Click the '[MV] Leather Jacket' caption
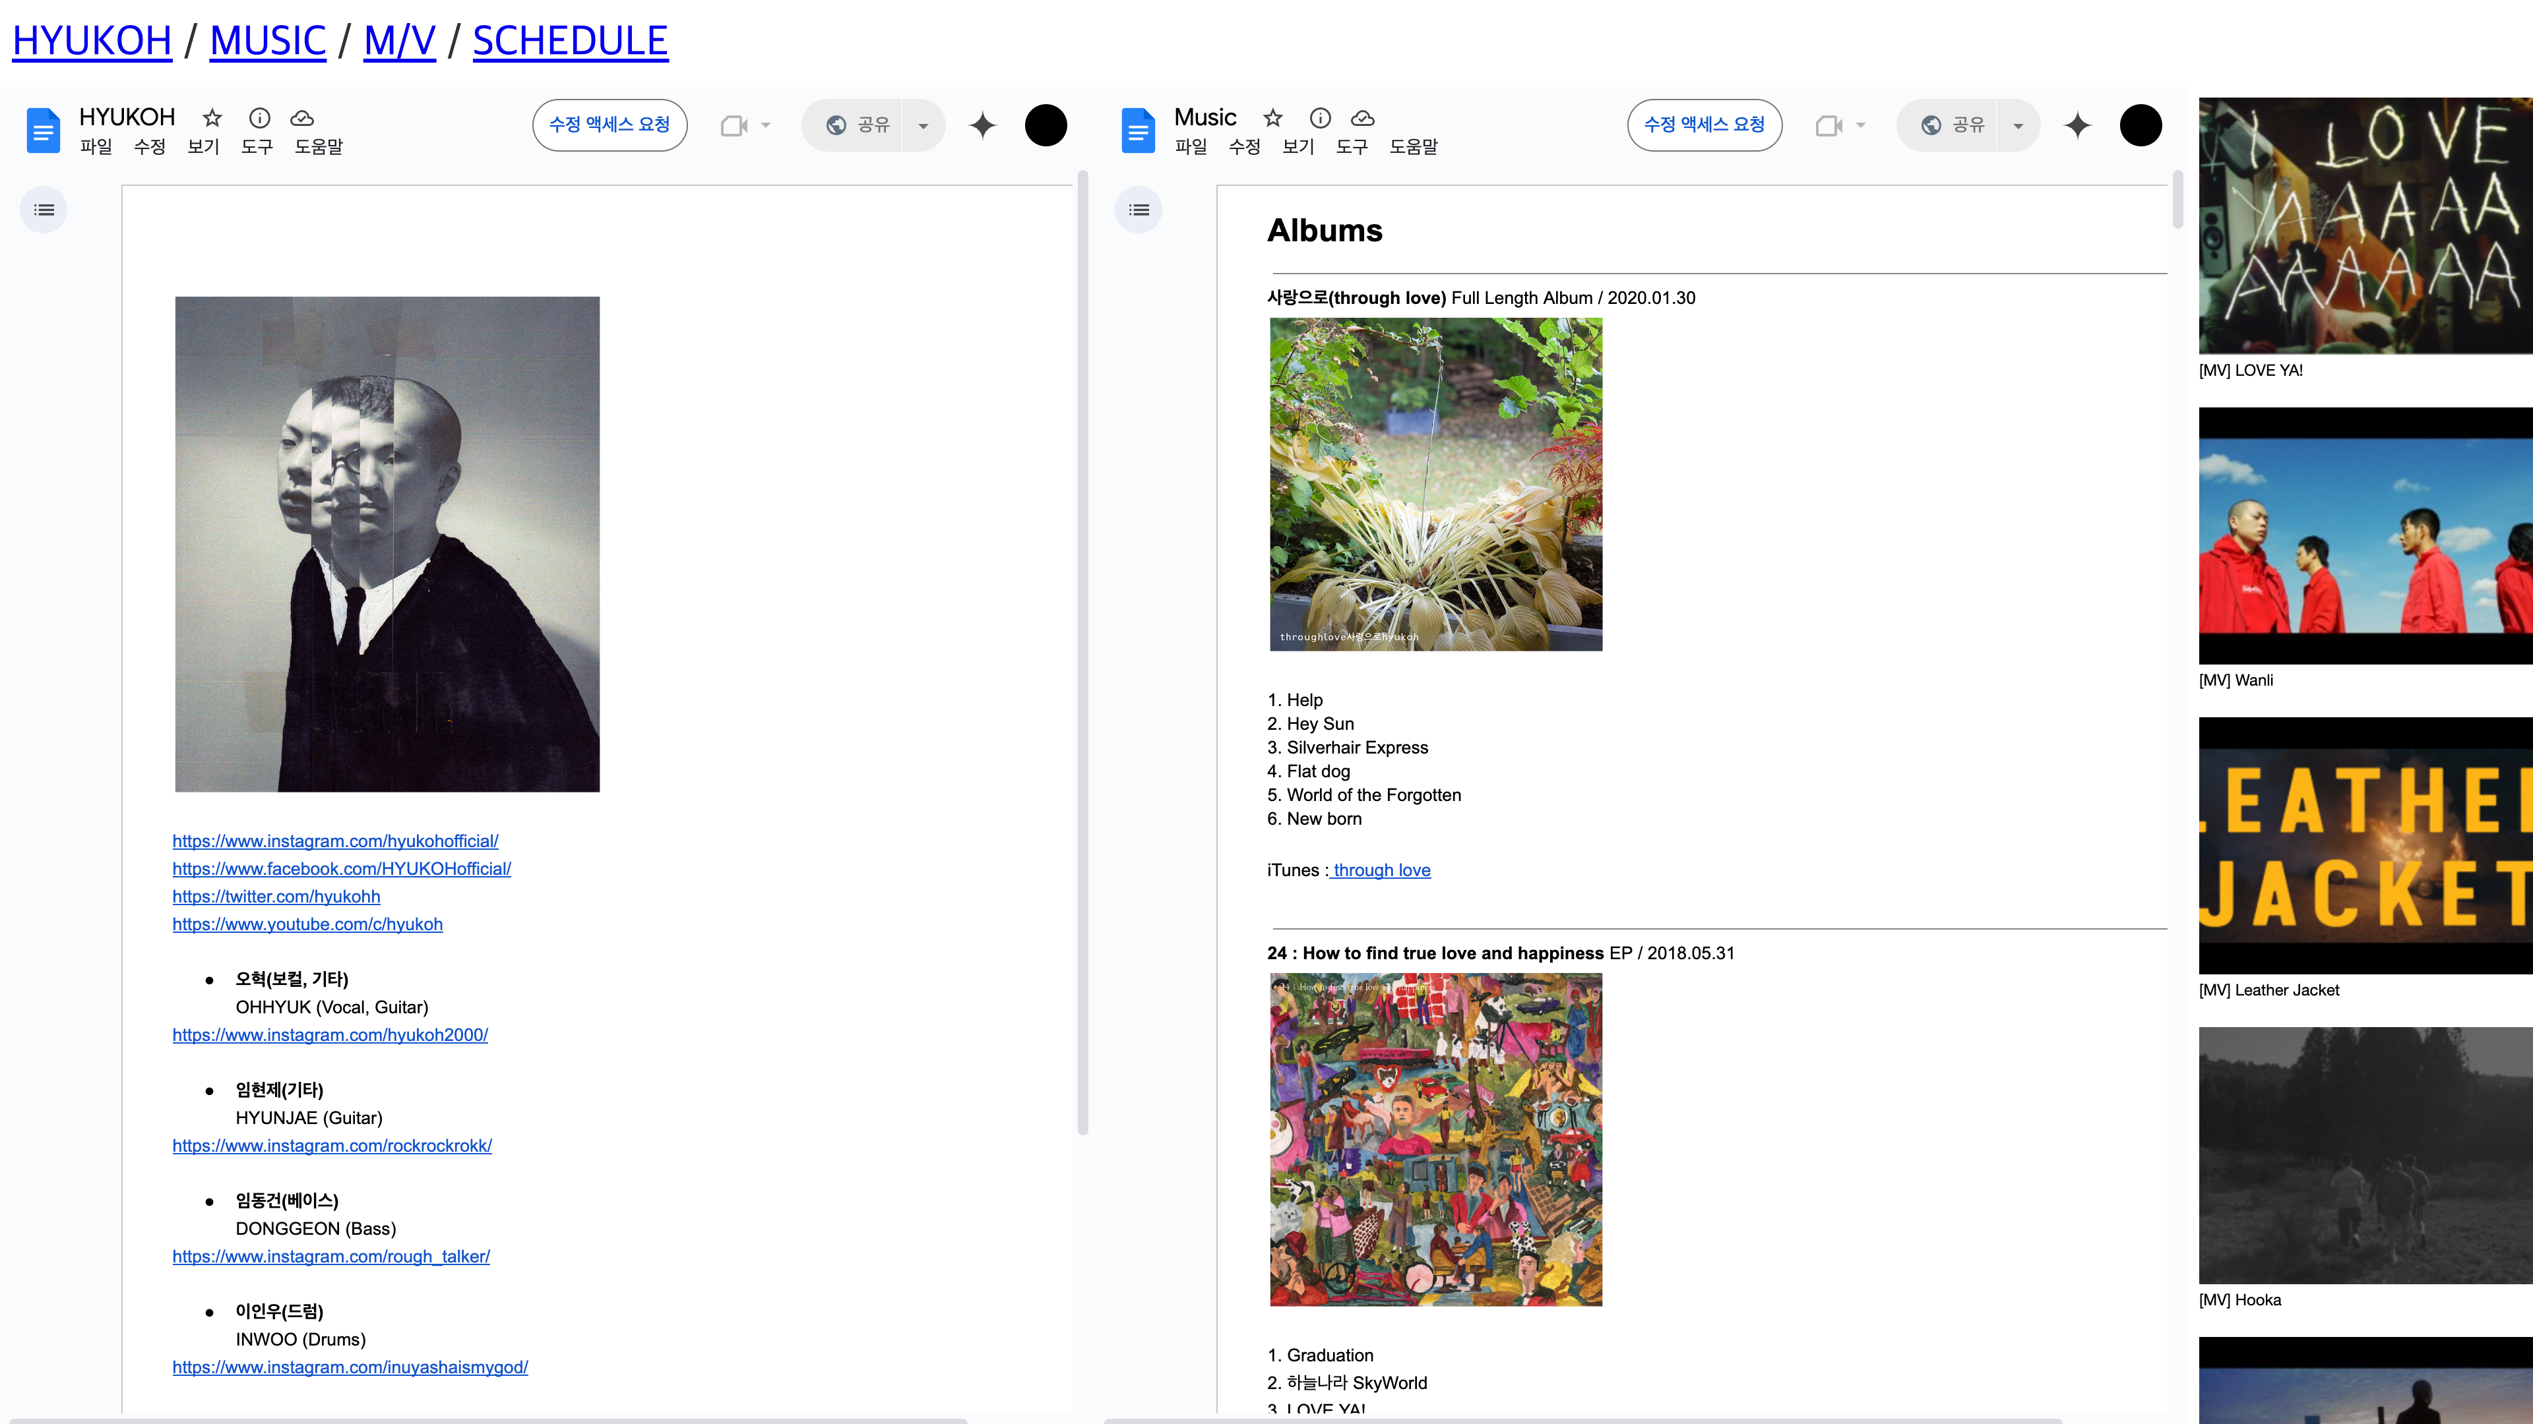 pyautogui.click(x=2268, y=991)
